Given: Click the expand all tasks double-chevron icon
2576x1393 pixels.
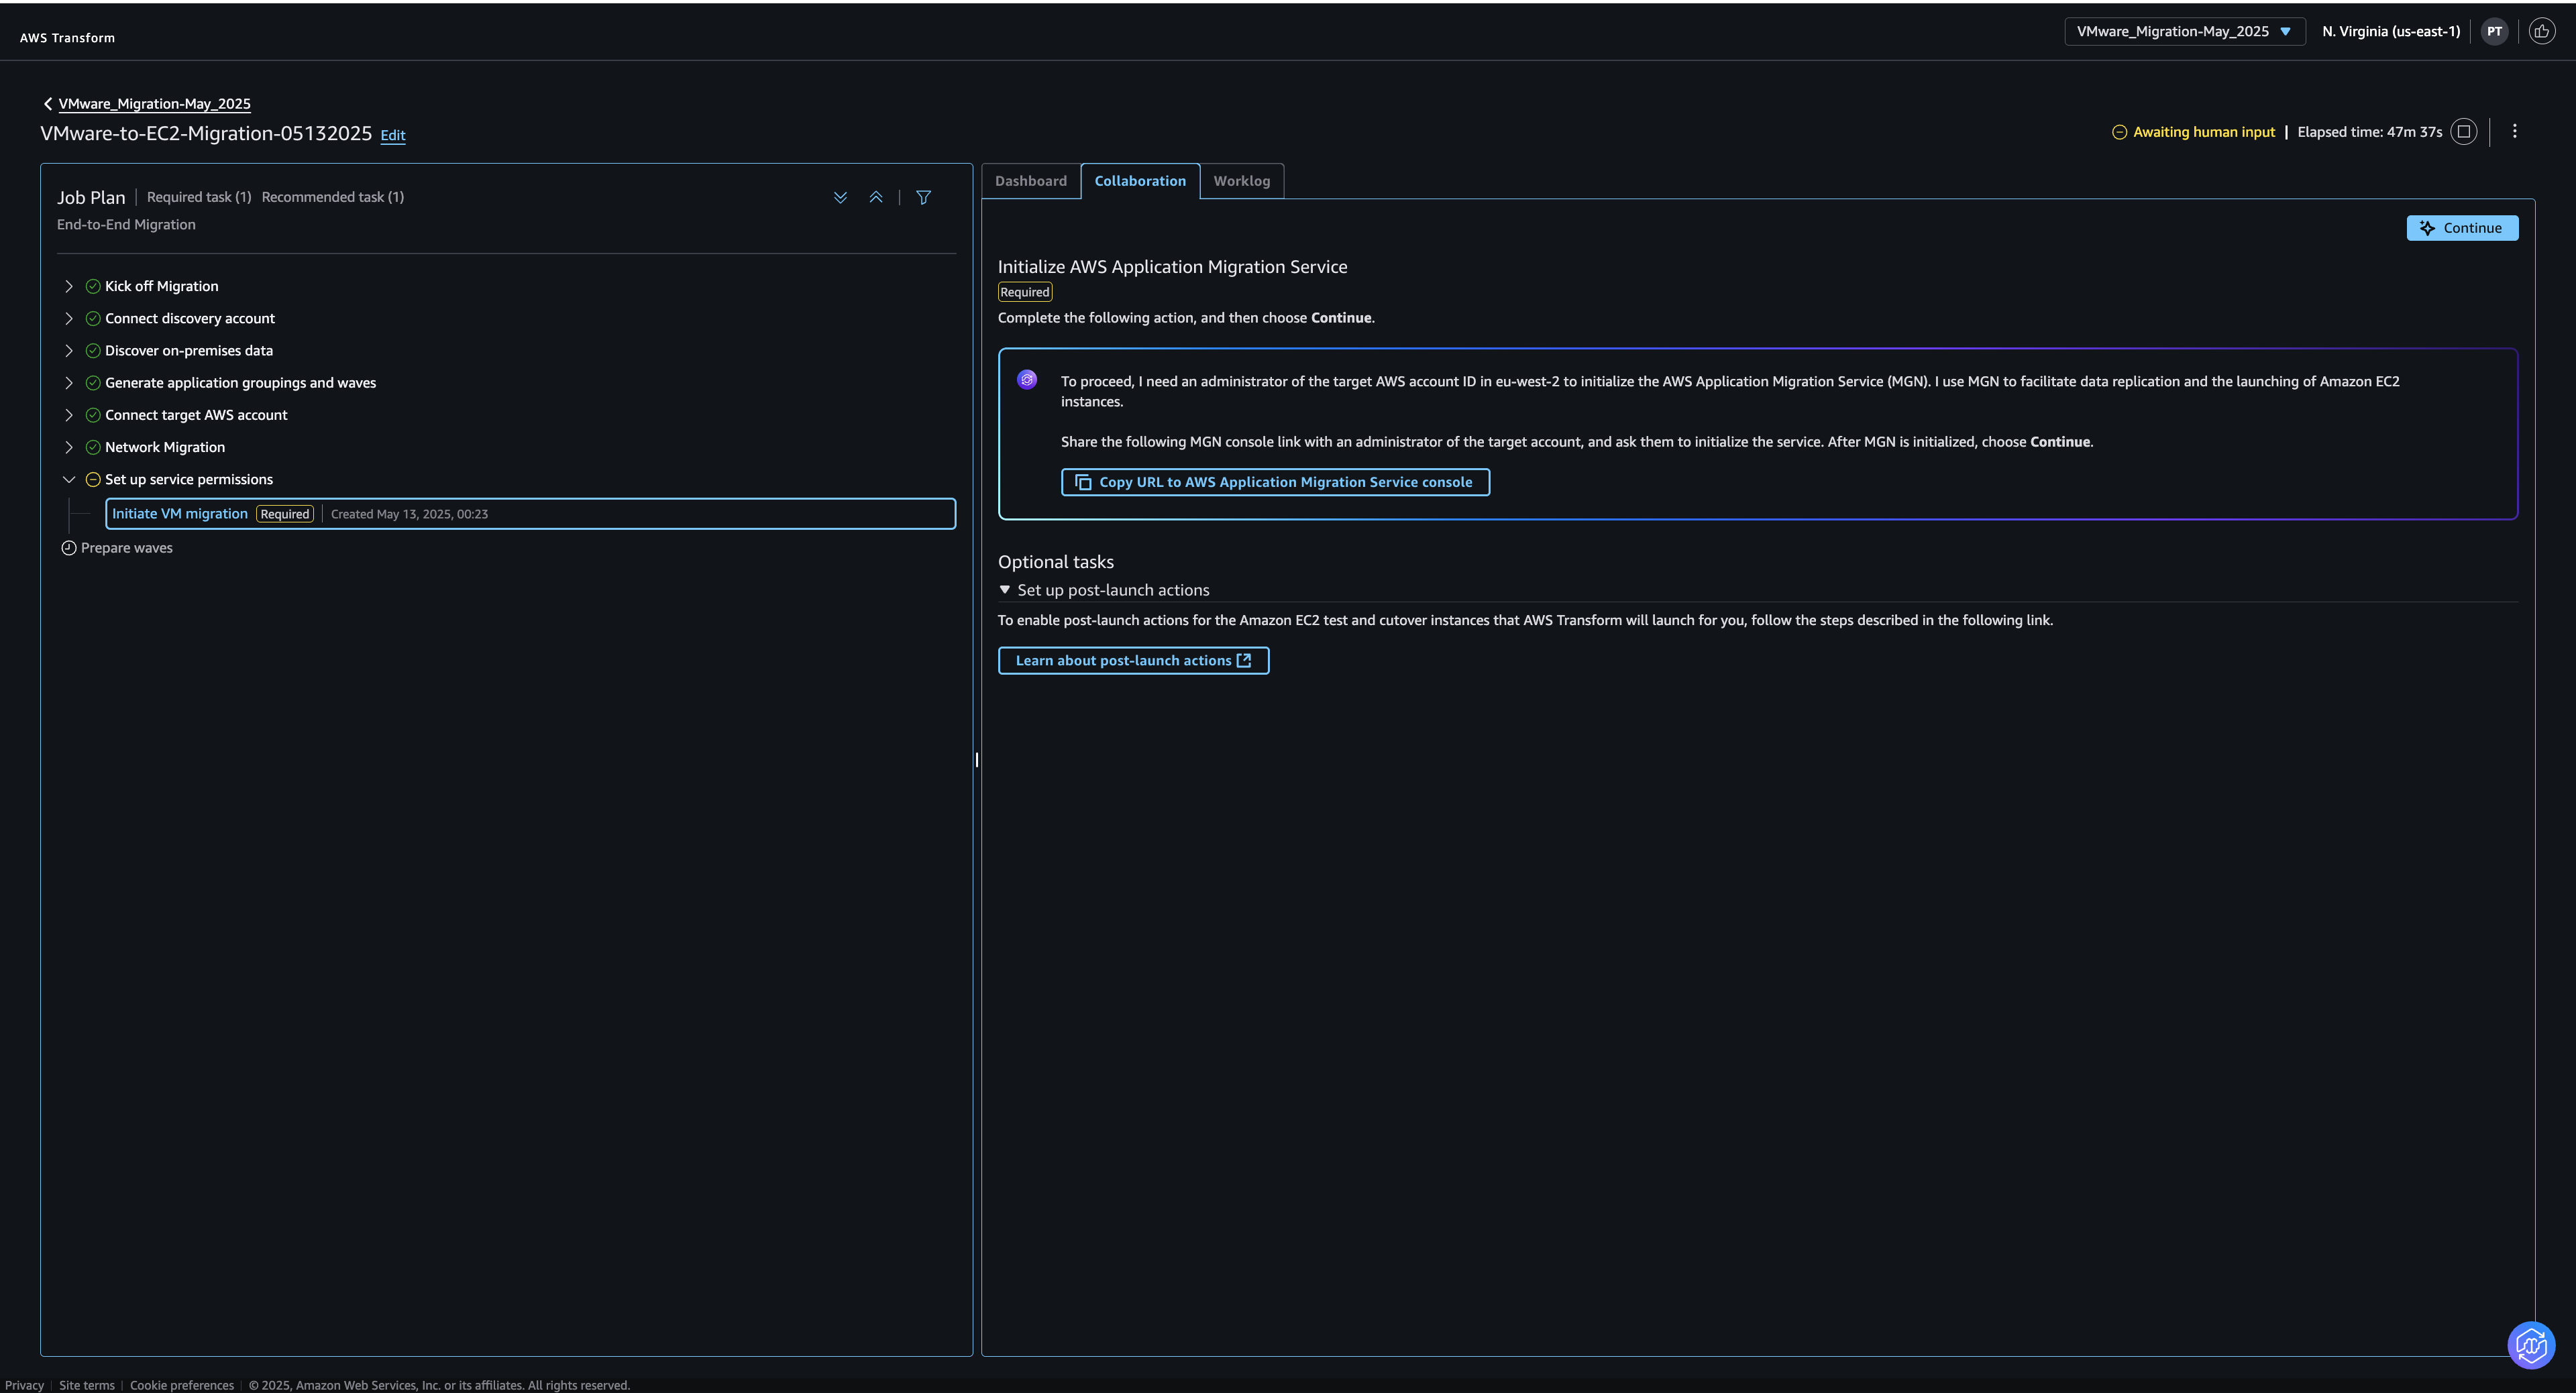Looking at the screenshot, I should [840, 198].
